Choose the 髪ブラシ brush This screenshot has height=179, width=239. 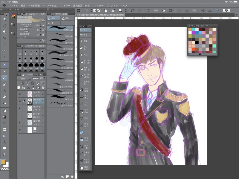click(x=60, y=97)
